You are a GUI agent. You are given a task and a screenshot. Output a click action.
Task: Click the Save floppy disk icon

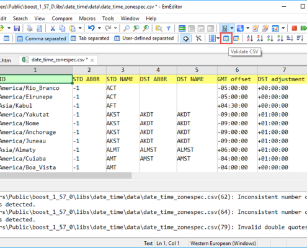[x=17, y=28]
